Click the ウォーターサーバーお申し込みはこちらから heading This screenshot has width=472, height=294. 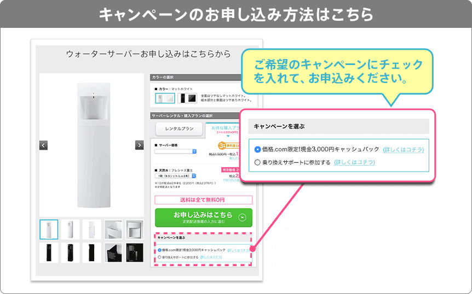click(x=148, y=54)
